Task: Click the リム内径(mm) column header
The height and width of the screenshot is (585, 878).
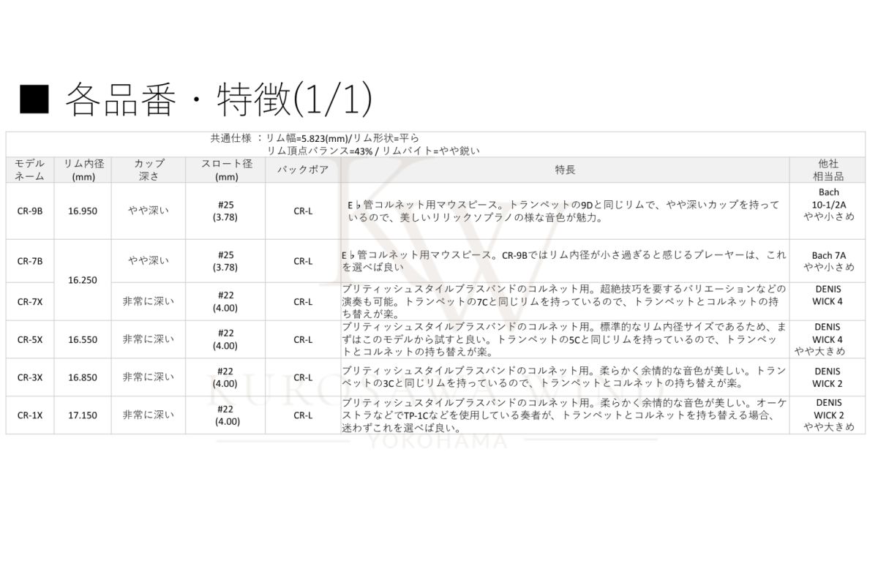Action: point(83,170)
